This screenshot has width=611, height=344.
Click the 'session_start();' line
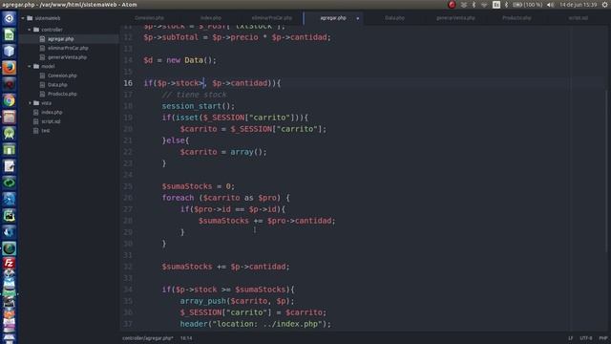tap(199, 106)
